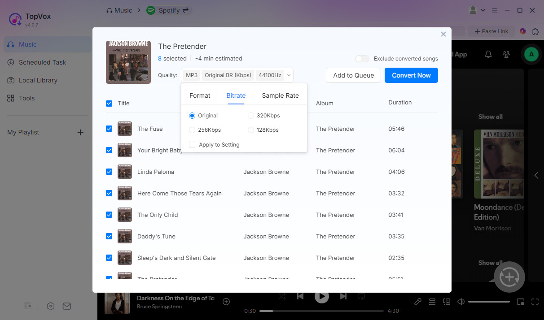This screenshot has height=320, width=544.
Task: Click the floating add-to-convert circle icon
Action: pos(509,277)
